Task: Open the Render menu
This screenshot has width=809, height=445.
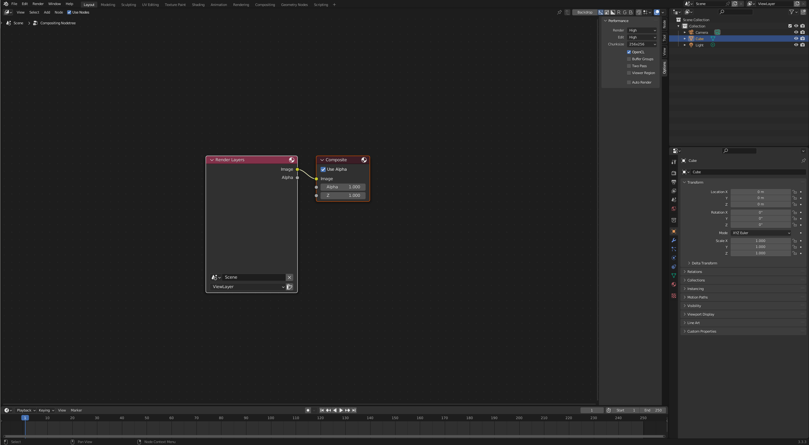Action: coord(38,4)
